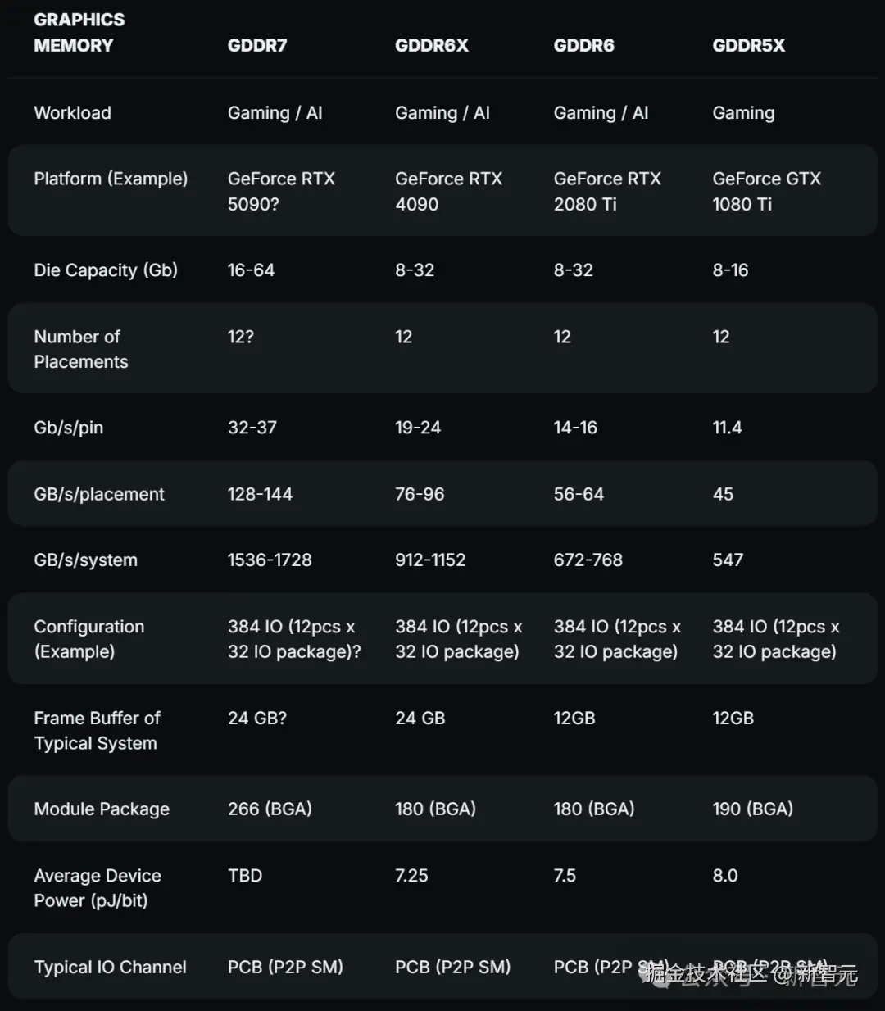Select the Gb/s/pin row label

coord(68,428)
